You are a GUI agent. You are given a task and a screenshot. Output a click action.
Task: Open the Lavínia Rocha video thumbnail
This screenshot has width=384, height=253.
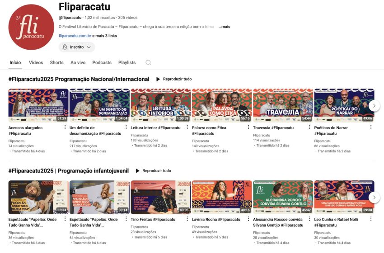pyautogui.click(x=222, y=197)
